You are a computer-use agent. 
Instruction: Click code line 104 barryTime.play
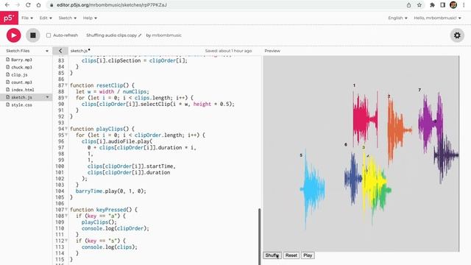pyautogui.click(x=111, y=191)
